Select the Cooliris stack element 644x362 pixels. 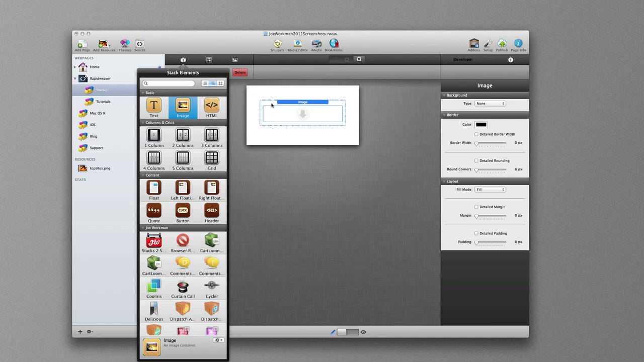pyautogui.click(x=154, y=289)
